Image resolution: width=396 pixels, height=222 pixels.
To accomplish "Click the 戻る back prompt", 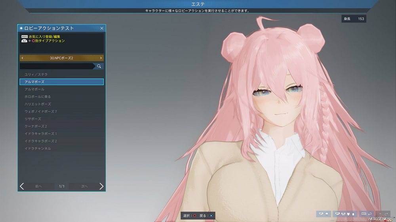I will (x=206, y=216).
